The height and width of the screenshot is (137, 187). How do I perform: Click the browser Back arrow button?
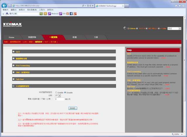click(x=4, y=6)
